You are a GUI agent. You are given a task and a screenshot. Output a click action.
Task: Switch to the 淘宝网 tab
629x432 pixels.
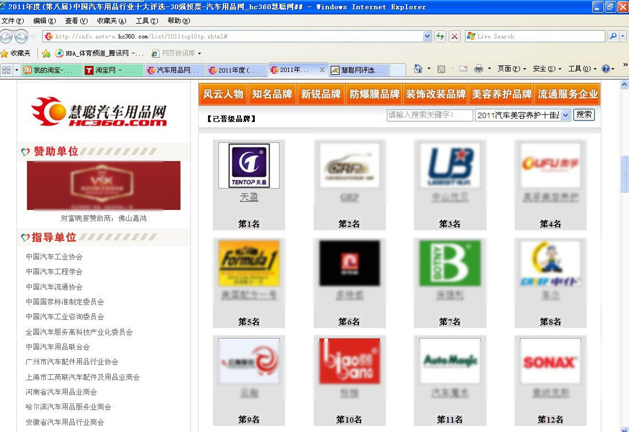coord(113,70)
